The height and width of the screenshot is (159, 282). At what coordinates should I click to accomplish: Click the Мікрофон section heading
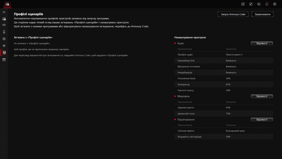[x=183, y=96]
